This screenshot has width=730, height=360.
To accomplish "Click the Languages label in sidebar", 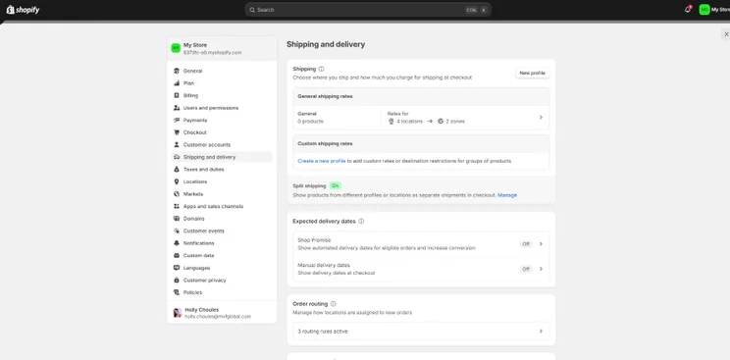I will click(x=196, y=268).
